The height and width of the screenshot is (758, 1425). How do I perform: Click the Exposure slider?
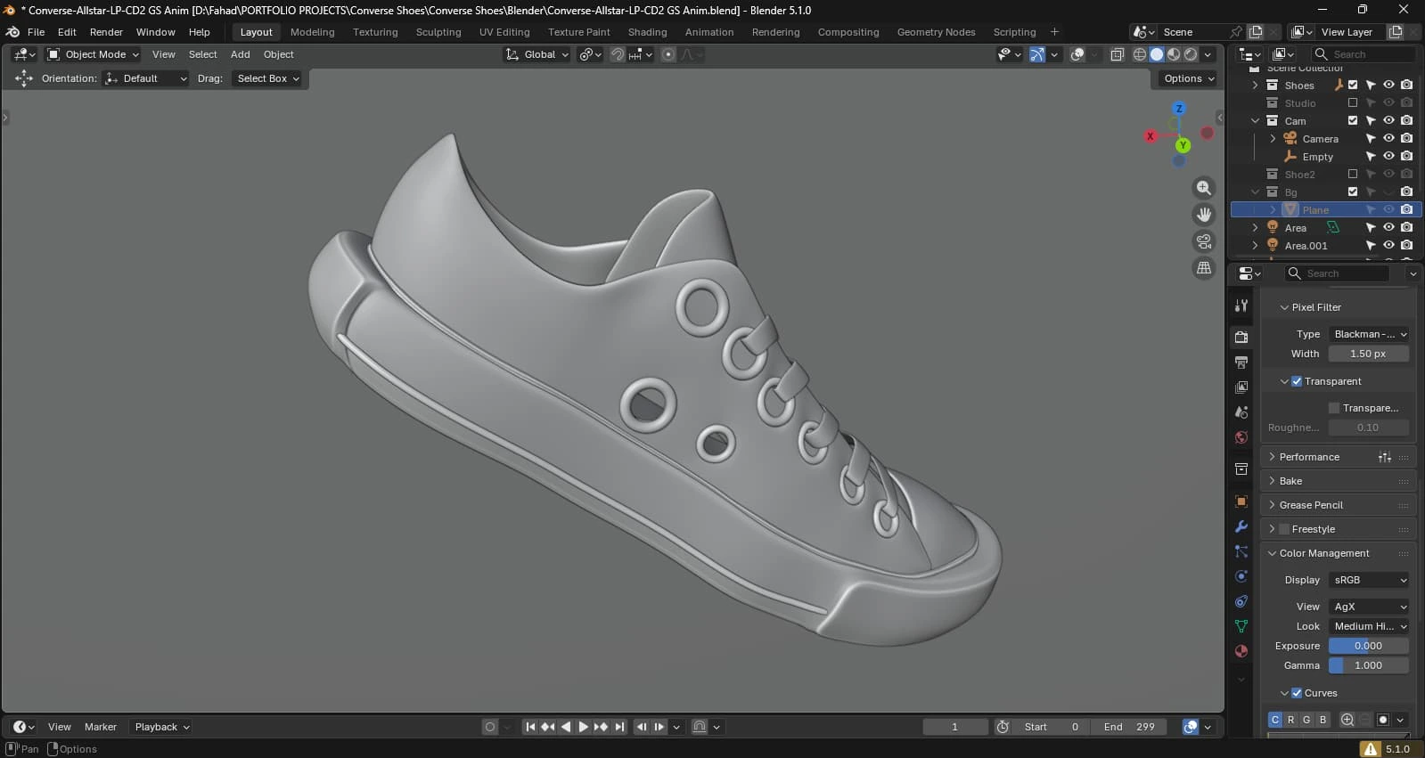pos(1369,646)
